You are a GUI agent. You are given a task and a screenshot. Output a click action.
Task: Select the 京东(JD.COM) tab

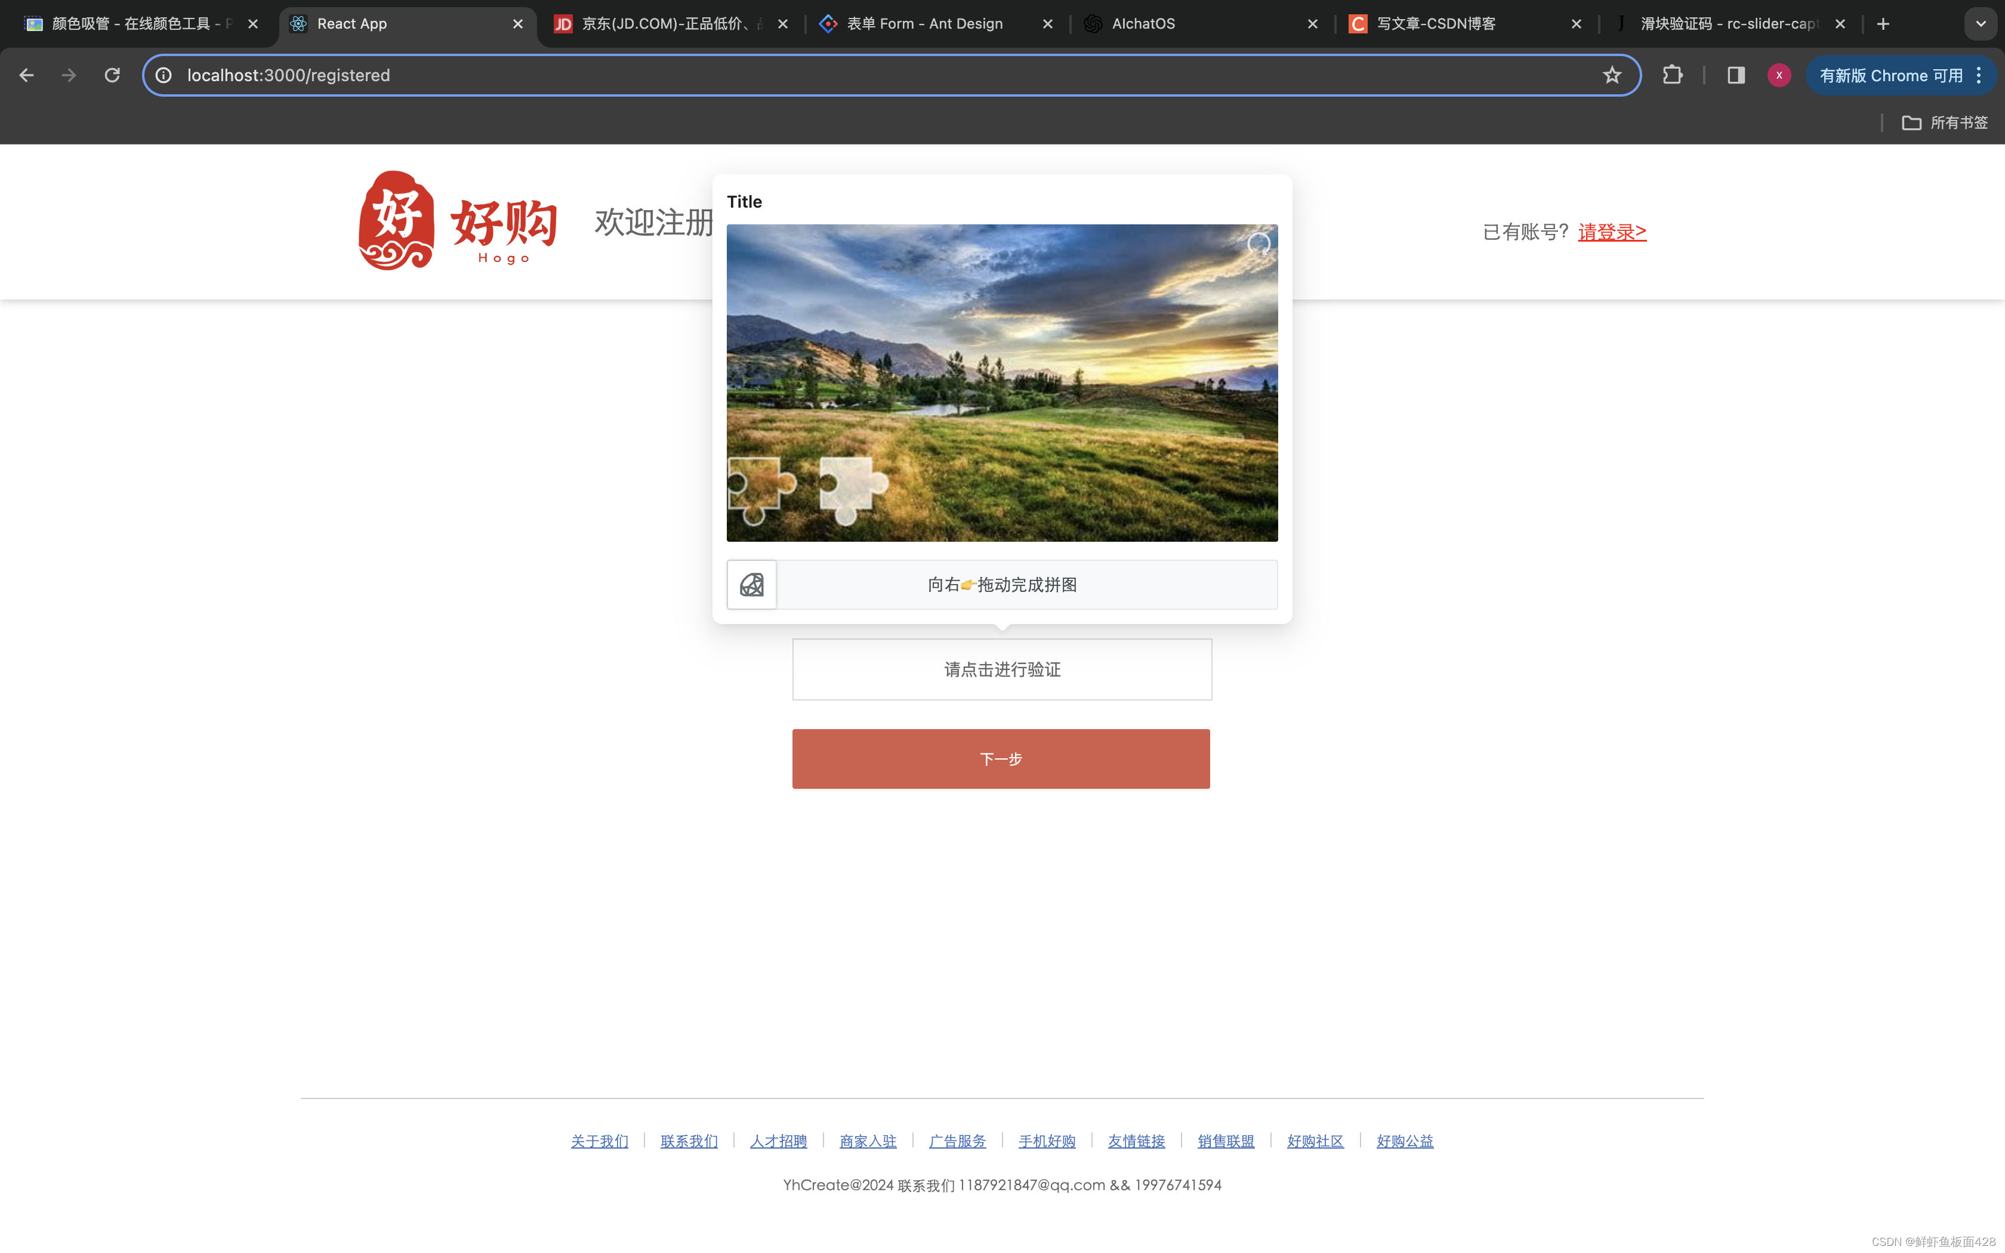(670, 24)
